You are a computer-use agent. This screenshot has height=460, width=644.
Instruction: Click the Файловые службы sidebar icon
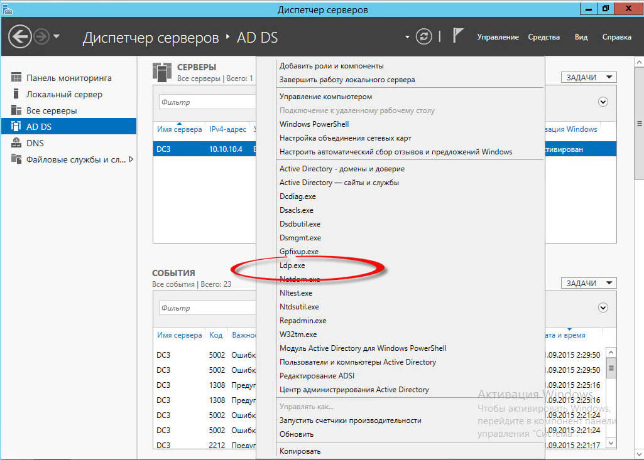click(16, 159)
